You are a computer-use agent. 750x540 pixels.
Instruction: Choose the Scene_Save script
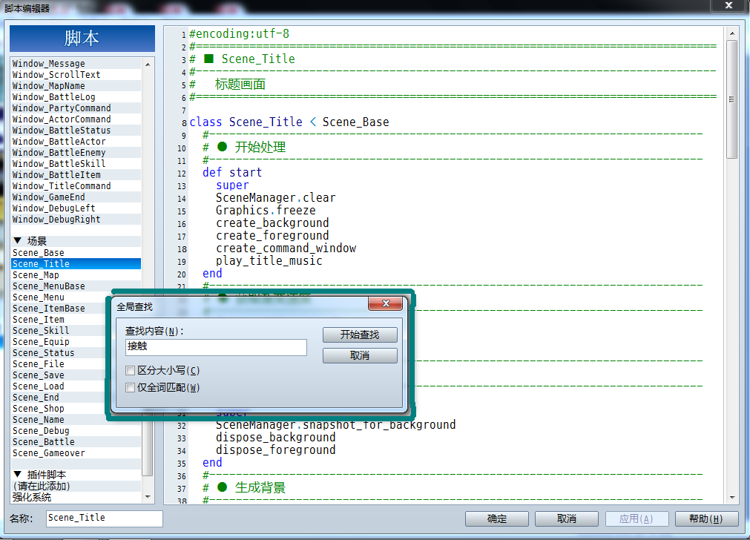coord(59,375)
